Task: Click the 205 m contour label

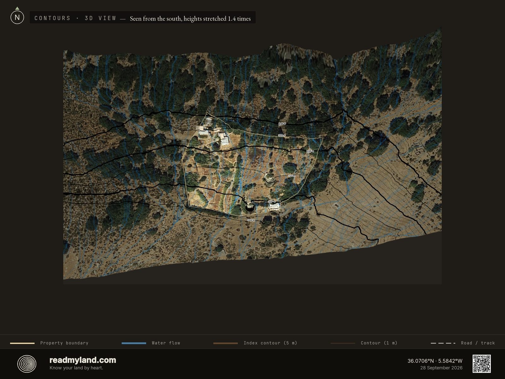Action: (x=251, y=220)
